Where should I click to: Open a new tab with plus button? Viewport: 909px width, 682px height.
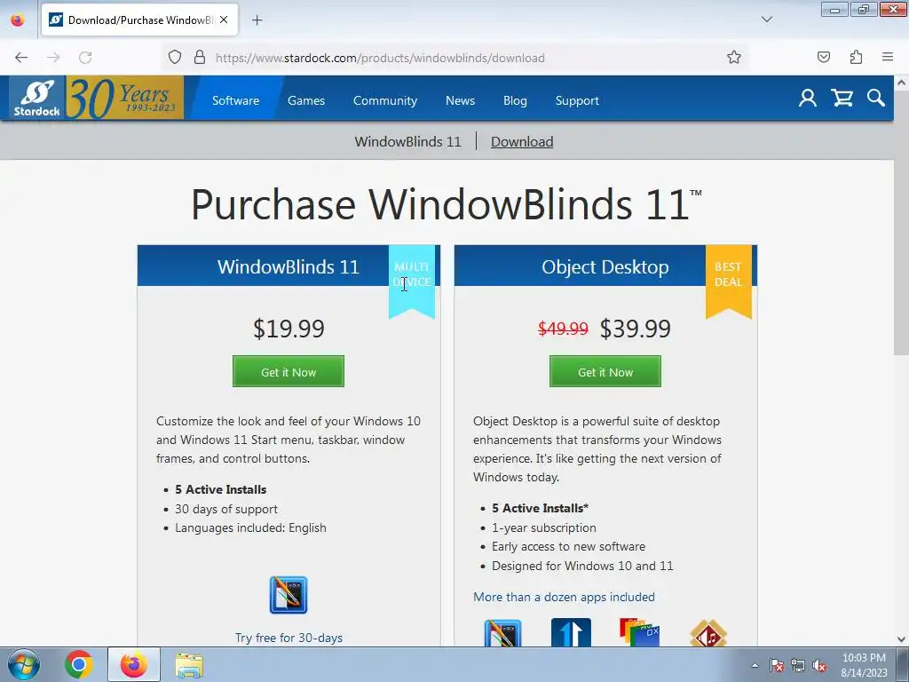pos(257,20)
